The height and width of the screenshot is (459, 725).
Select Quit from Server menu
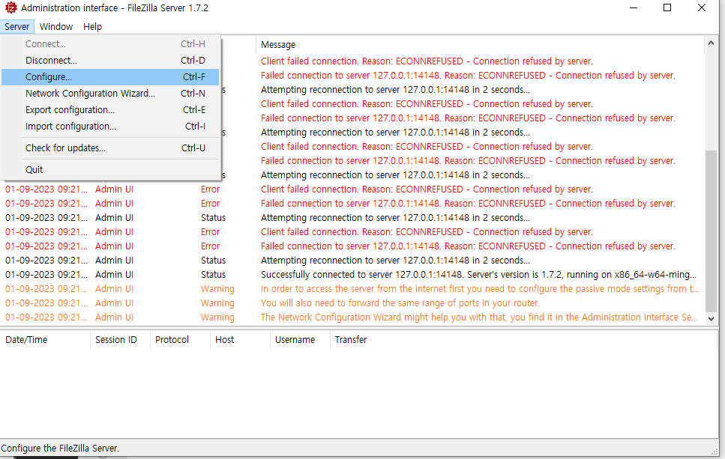[110, 170]
